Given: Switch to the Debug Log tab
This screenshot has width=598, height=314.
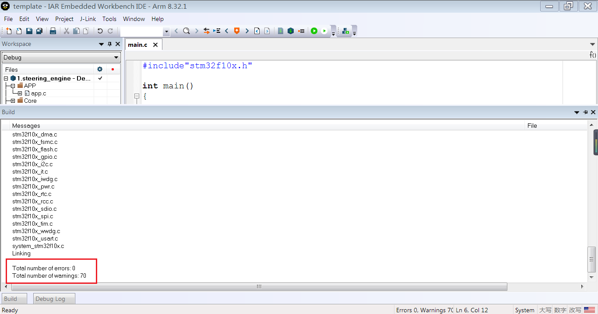Looking at the screenshot, I should pyautogui.click(x=53, y=299).
